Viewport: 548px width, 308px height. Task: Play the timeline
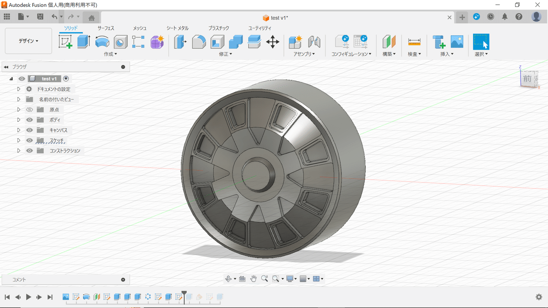pos(28,297)
